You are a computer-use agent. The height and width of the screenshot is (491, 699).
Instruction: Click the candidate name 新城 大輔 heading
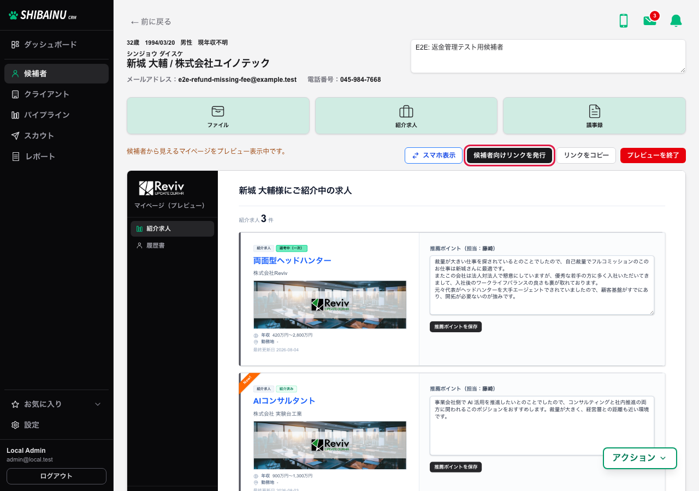click(199, 63)
